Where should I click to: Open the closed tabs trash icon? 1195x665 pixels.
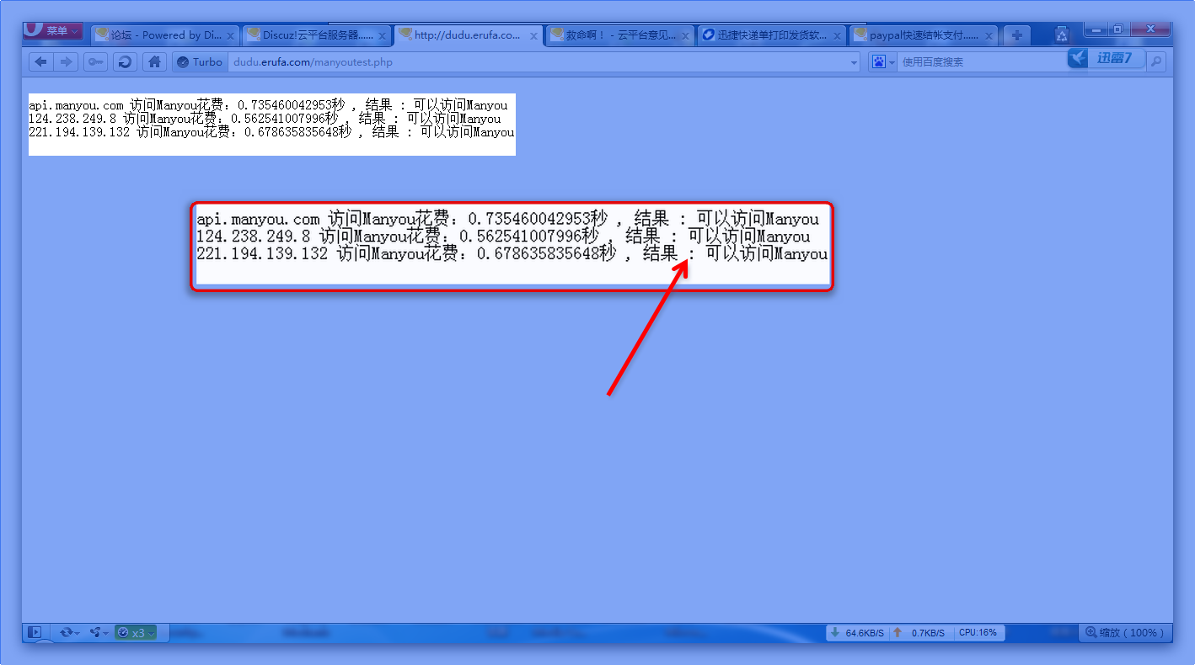1062,35
